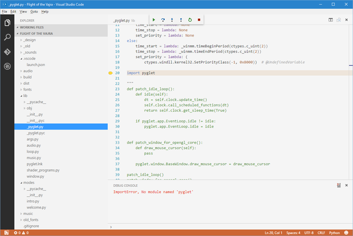Click the ImportError message in debug console
The image size is (353, 236).
coord(153,192)
